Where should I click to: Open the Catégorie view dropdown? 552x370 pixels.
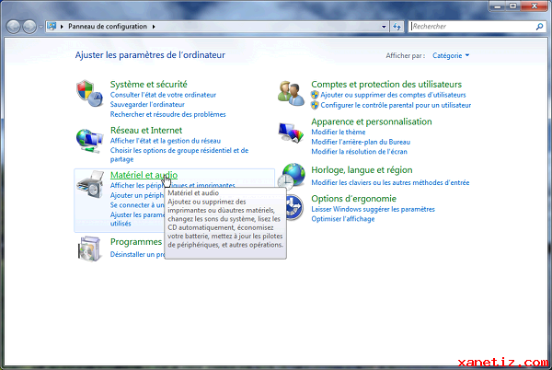pyautogui.click(x=451, y=55)
